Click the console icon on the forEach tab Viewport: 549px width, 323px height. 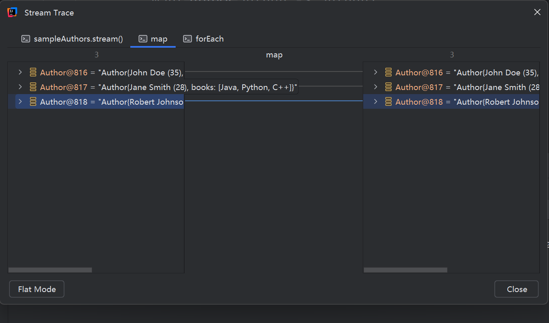coord(187,39)
